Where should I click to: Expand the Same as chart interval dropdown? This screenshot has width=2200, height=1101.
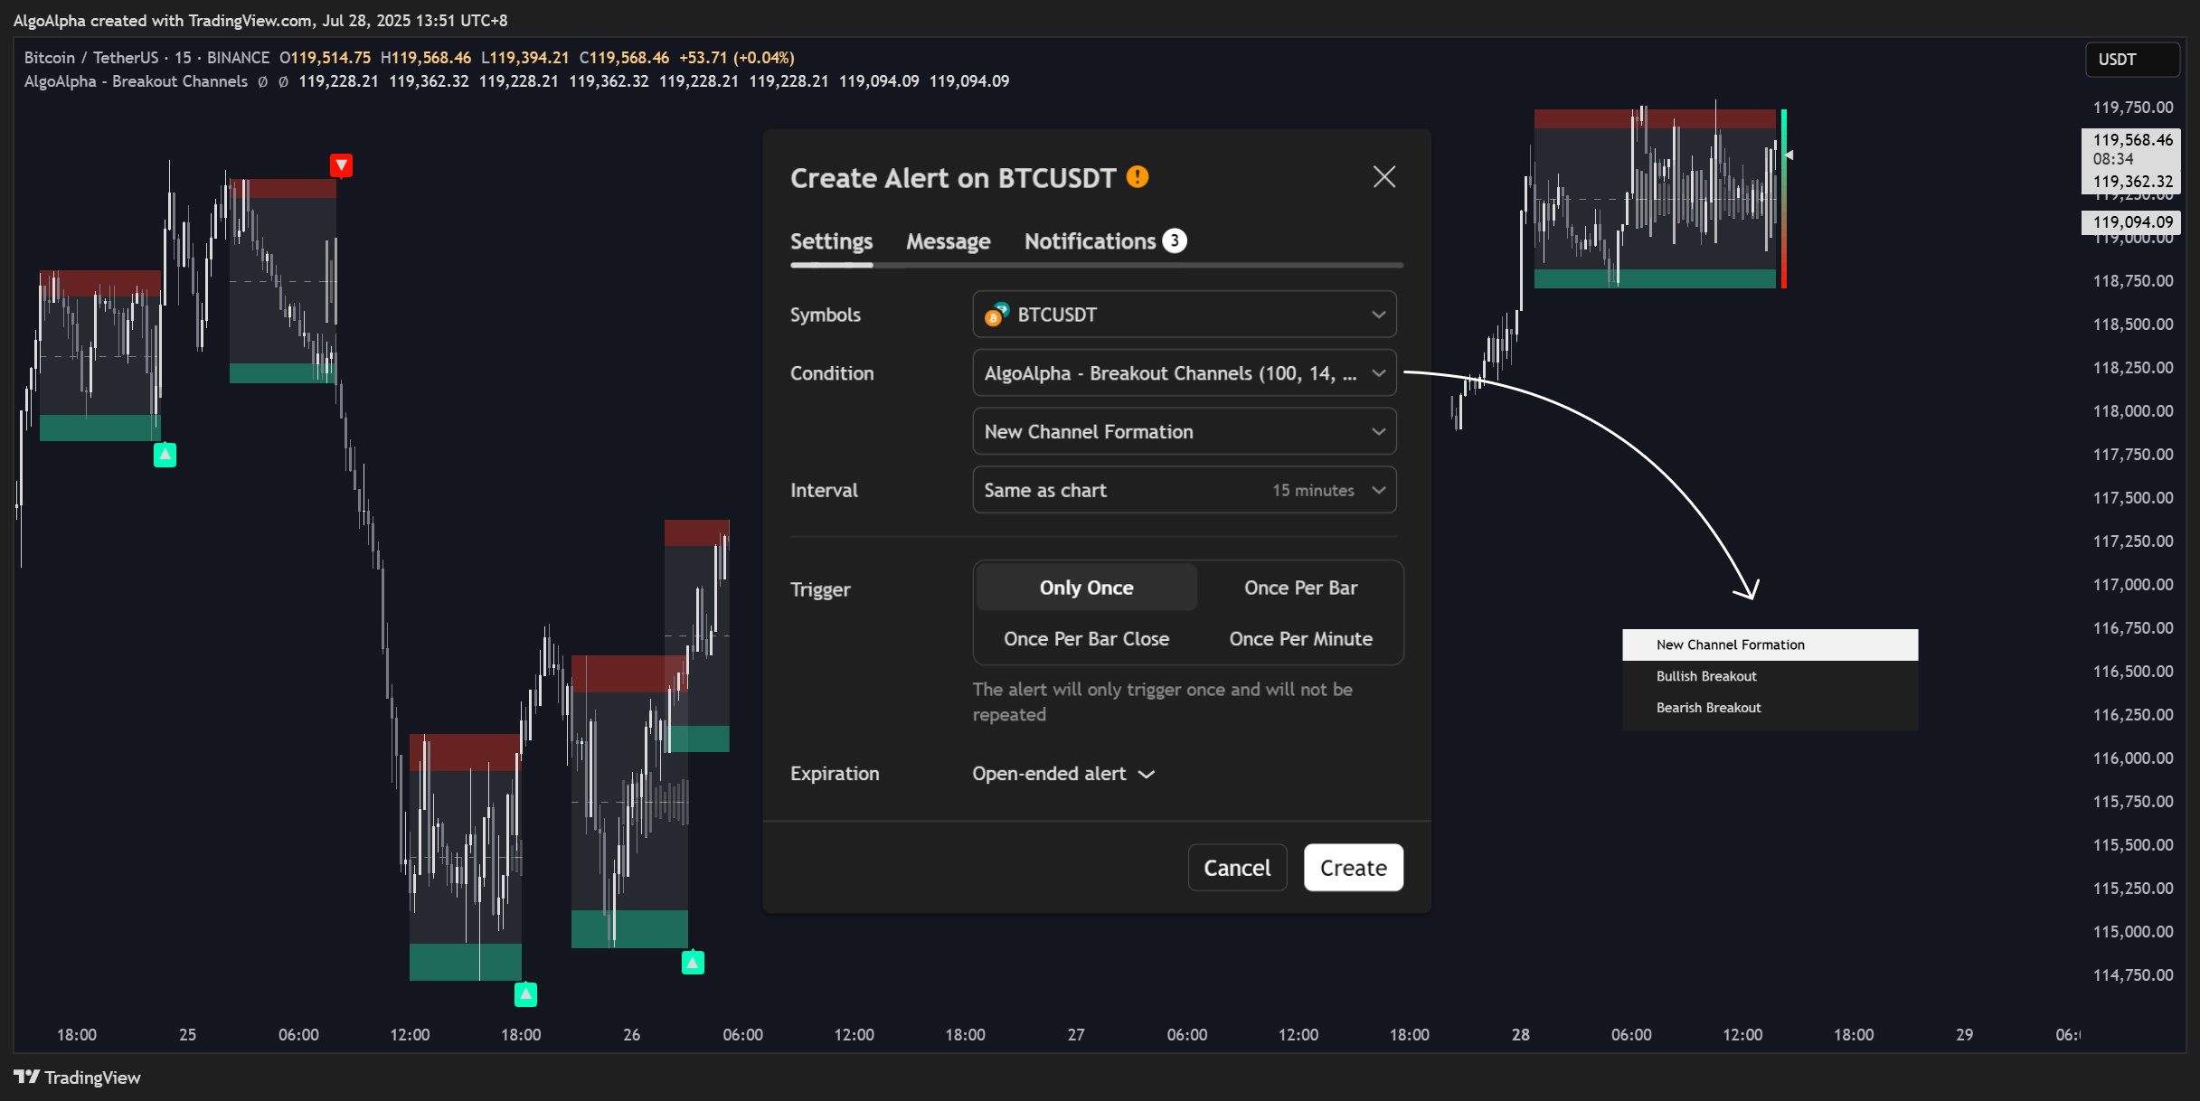point(1184,490)
